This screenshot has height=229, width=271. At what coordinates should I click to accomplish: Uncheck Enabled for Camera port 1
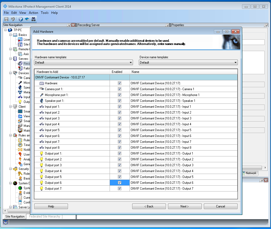(119, 89)
